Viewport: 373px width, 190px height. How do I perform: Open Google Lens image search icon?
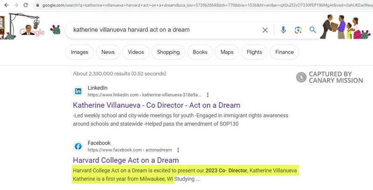click(x=298, y=30)
